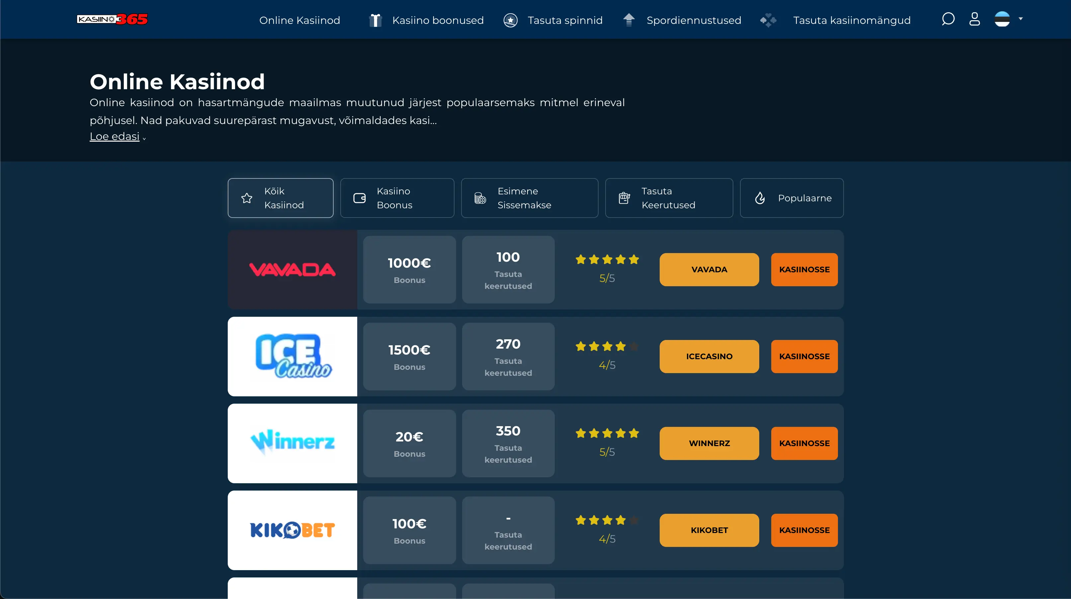1071x599 pixels.
Task: Click the VAVADA review button
Action: tap(709, 270)
